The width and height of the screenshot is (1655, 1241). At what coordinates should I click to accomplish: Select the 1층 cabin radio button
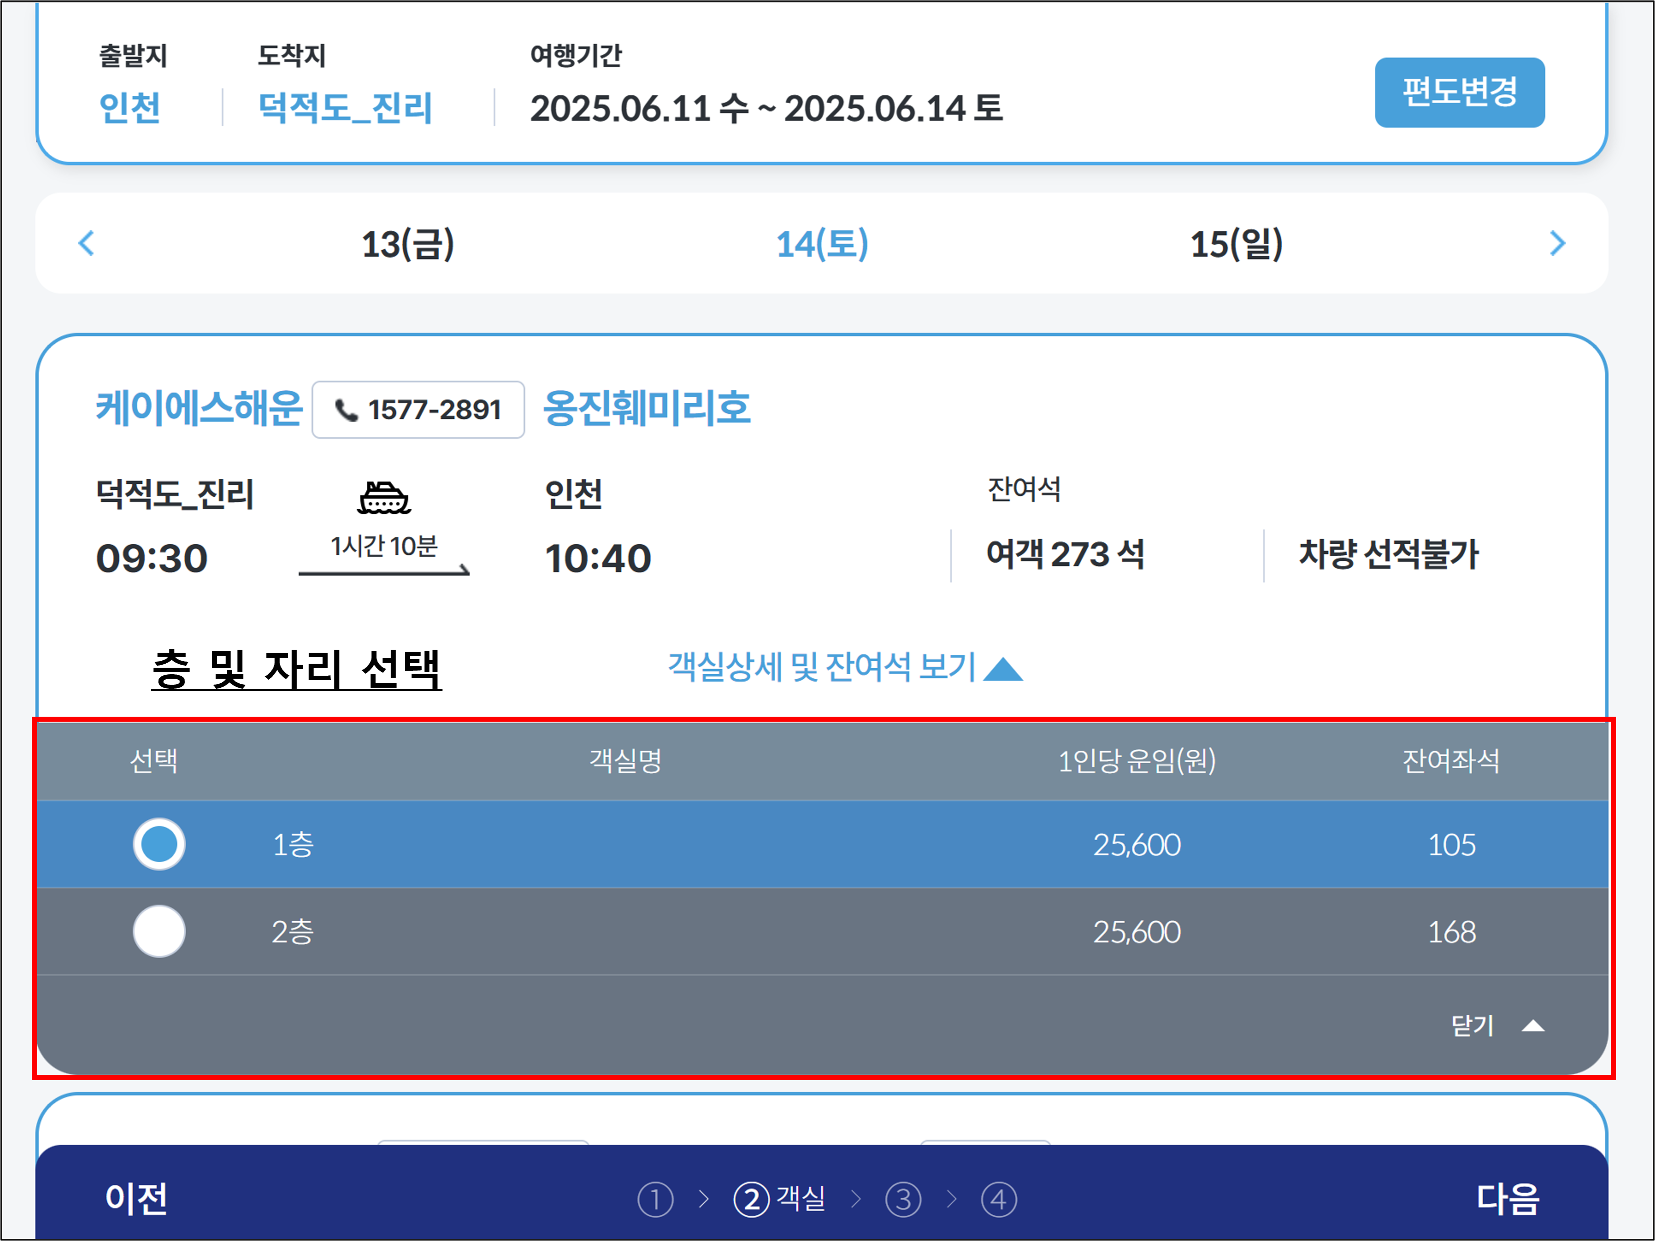158,845
